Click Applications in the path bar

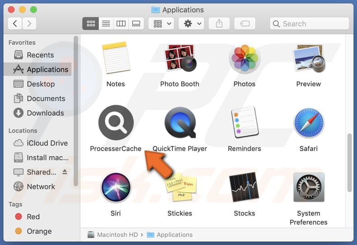(x=170, y=235)
